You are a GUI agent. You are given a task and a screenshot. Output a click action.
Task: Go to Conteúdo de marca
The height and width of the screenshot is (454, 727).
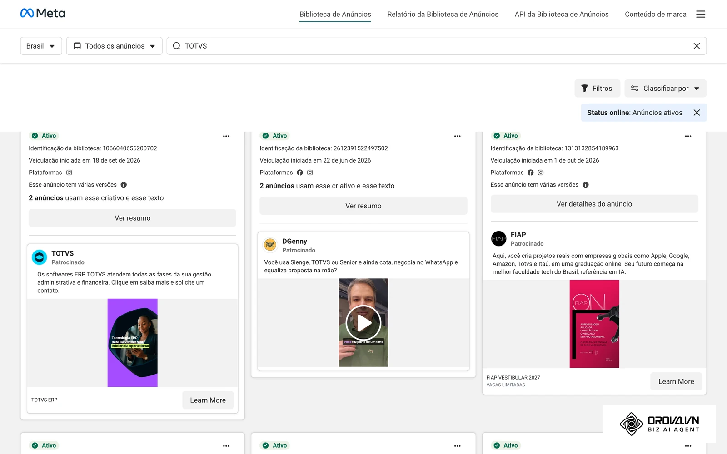pos(656,15)
